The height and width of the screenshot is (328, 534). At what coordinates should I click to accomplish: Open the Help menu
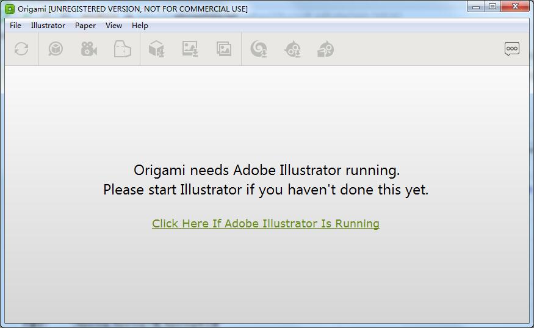click(140, 26)
